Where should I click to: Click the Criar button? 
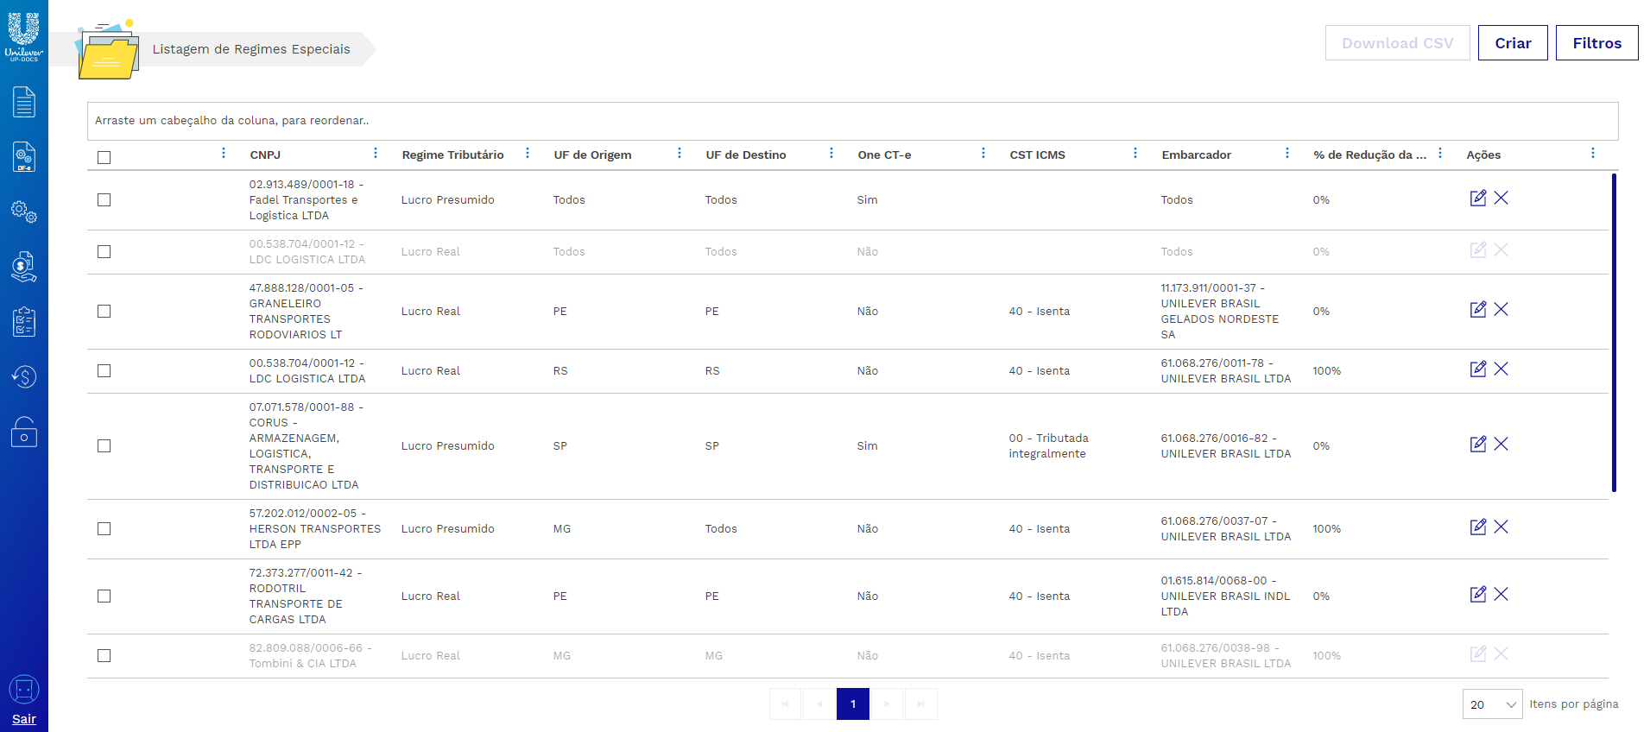(x=1513, y=43)
